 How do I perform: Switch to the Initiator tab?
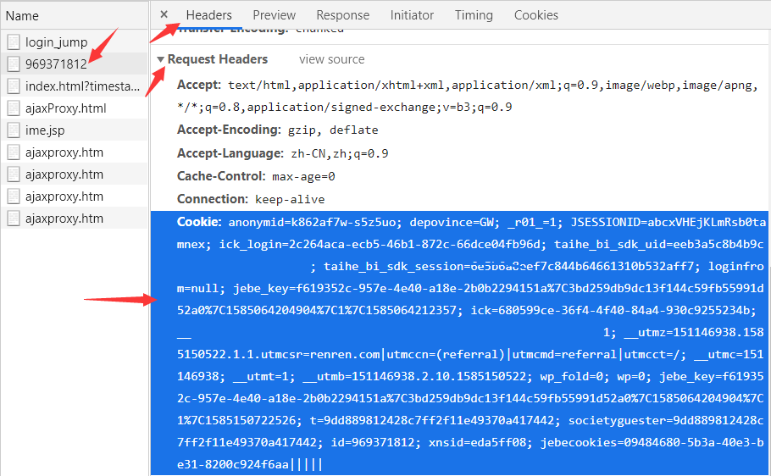click(412, 15)
